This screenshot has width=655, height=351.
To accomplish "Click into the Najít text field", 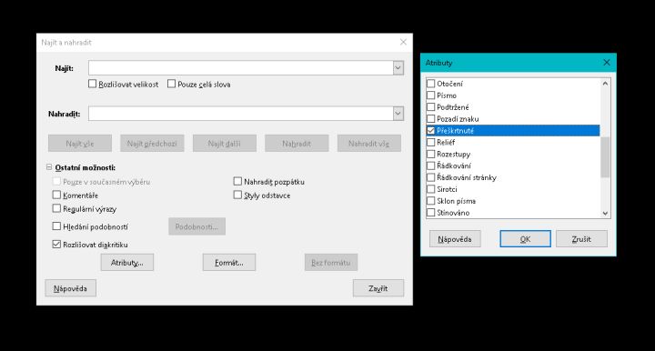I will 240,67.
